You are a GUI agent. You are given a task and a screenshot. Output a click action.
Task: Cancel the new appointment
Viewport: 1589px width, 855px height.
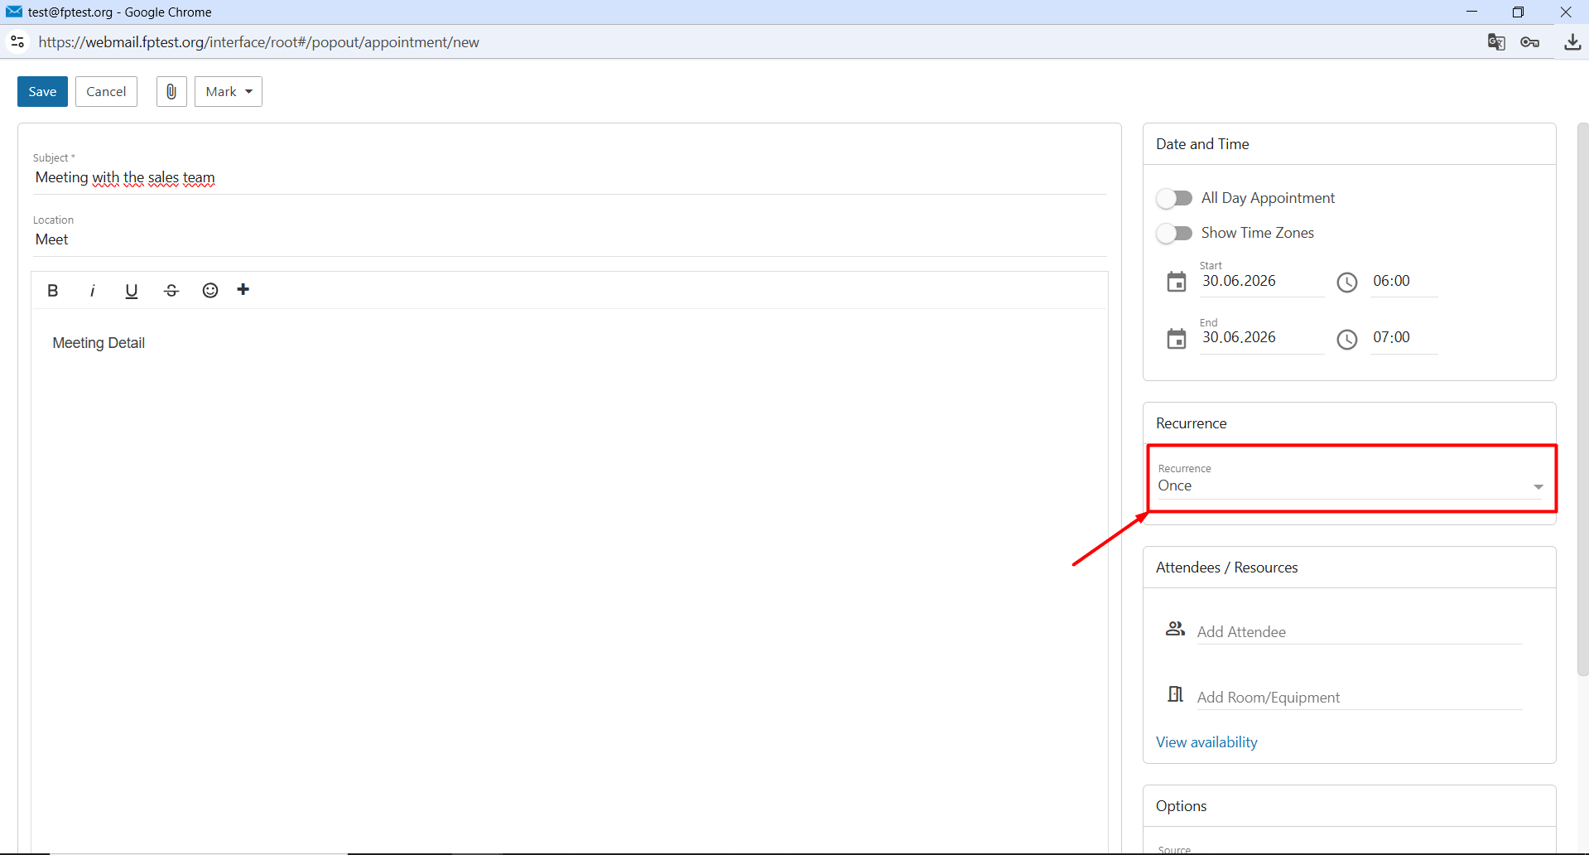106,91
